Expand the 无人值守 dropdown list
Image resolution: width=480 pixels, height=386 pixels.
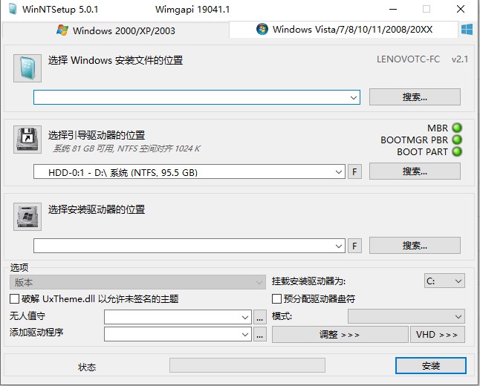(x=245, y=317)
